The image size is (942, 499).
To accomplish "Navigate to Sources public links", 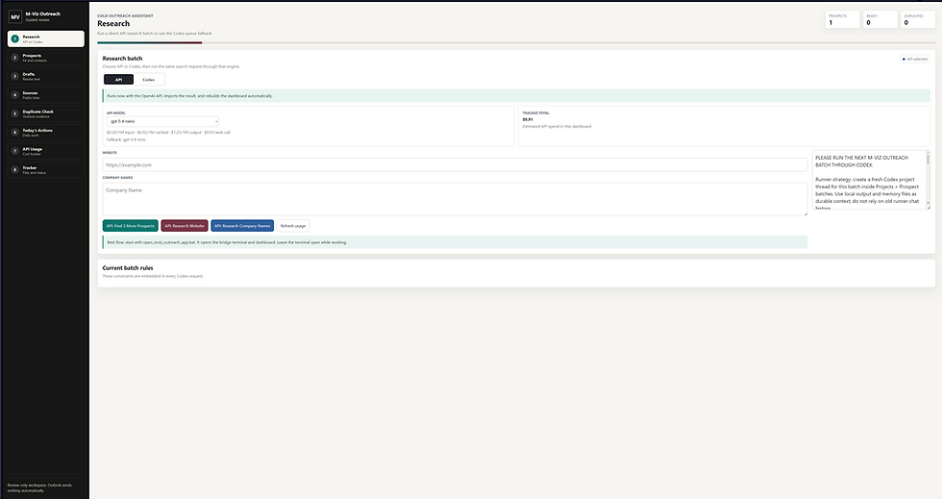I will [46, 95].
